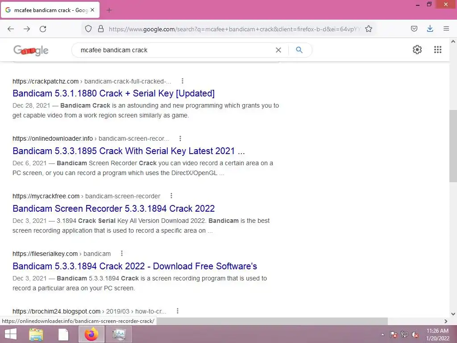
Task: Open the Windows Start menu
Action: [x=11, y=334]
